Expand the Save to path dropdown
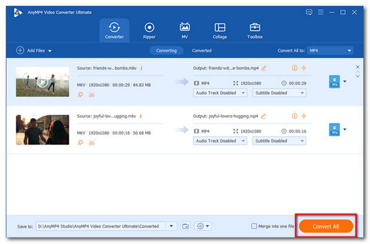Image resolution: width=370 pixels, height=244 pixels. (172, 226)
